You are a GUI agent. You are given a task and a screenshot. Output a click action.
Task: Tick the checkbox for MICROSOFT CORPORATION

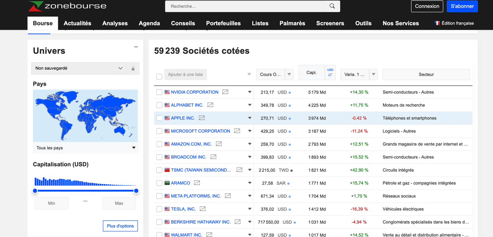click(x=159, y=131)
